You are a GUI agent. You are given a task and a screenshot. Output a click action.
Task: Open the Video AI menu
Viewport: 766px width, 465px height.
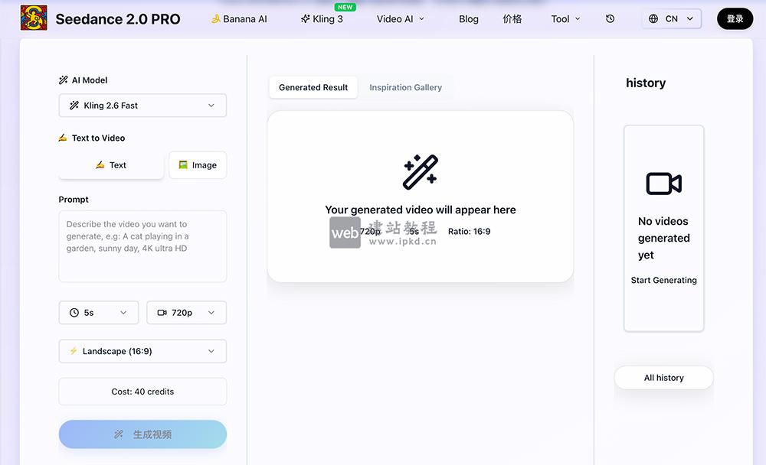coord(399,18)
